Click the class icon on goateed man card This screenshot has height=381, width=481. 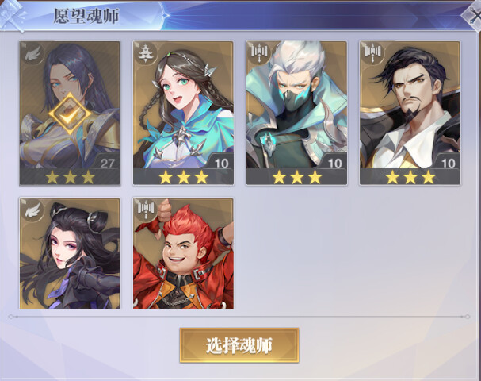pyautogui.click(x=372, y=53)
